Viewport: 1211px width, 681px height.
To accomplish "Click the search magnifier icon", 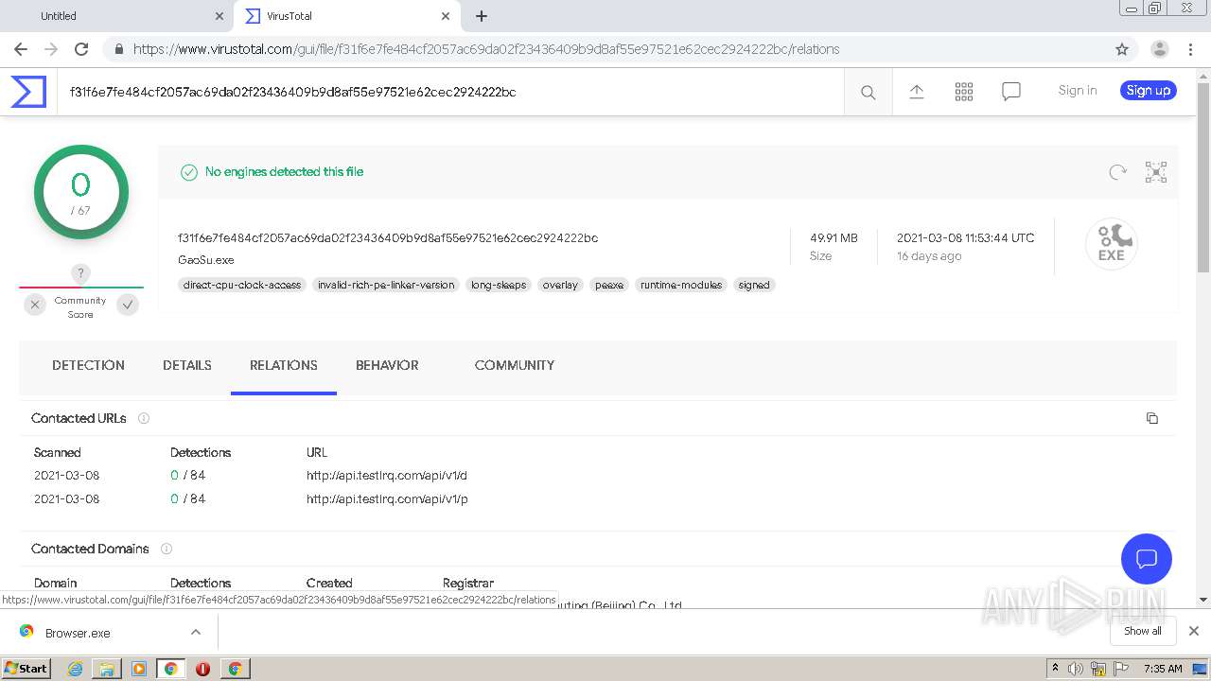I will coord(868,92).
